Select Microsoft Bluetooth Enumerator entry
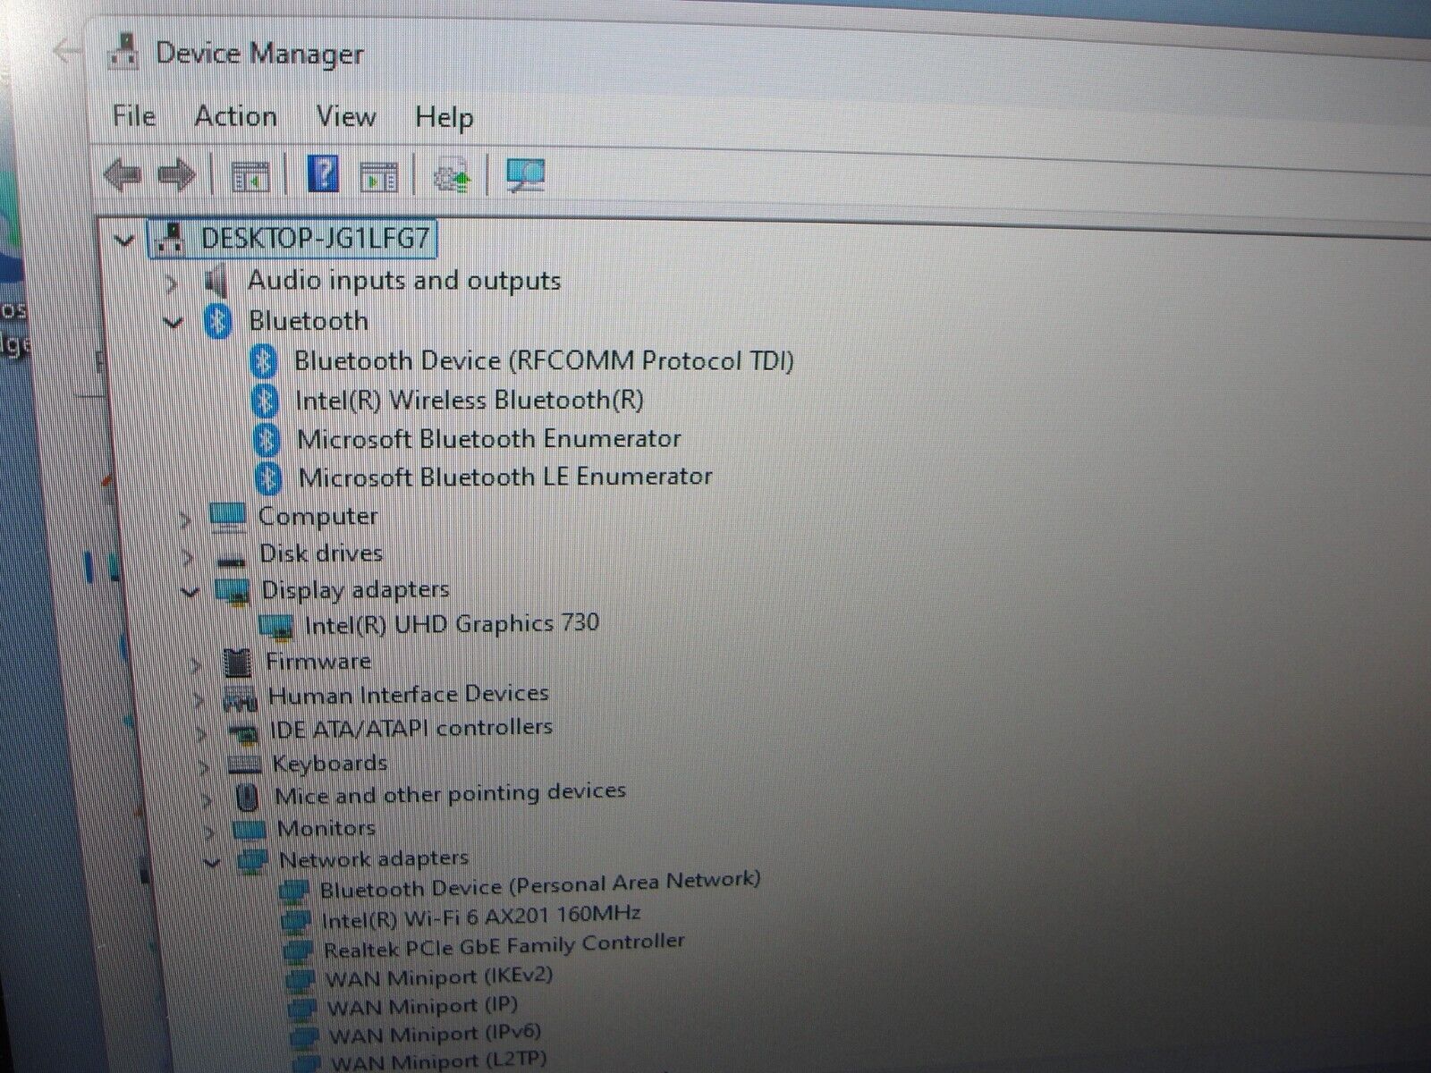 tap(489, 438)
